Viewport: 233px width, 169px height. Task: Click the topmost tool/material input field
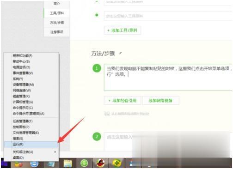click(168, 3)
